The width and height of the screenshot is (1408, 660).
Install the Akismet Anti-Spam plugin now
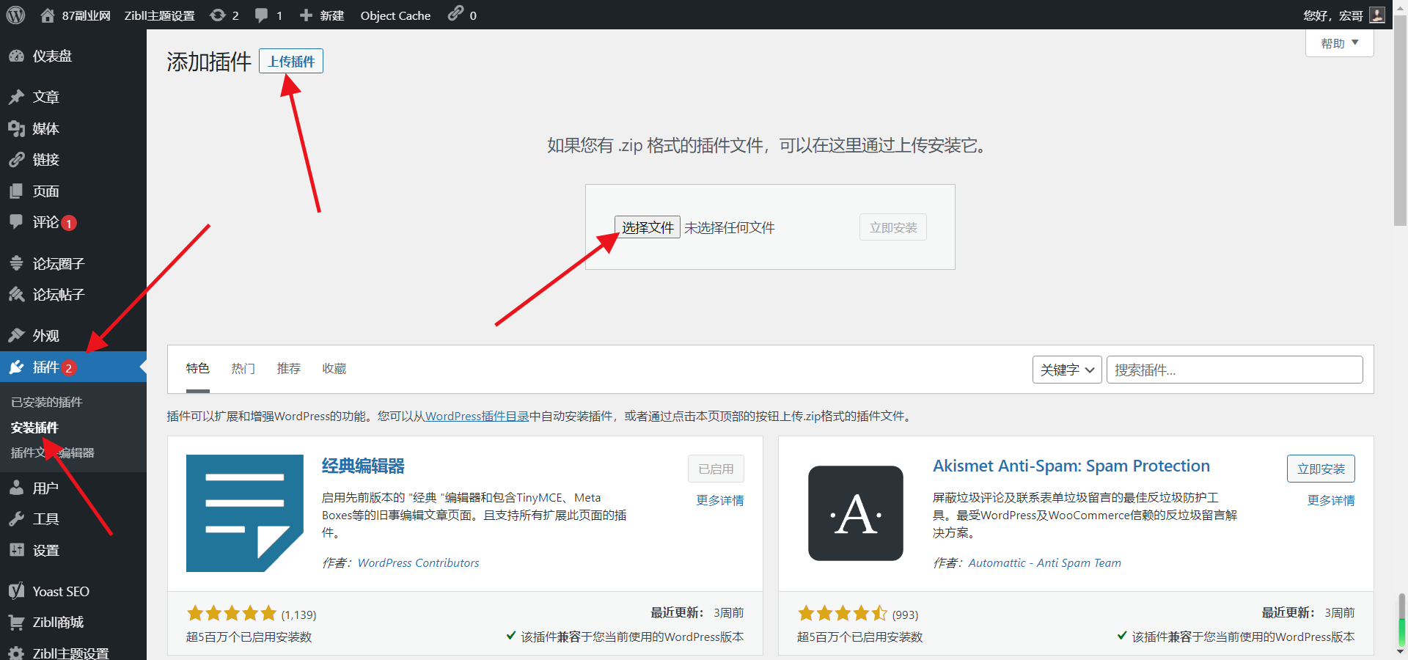1320,469
